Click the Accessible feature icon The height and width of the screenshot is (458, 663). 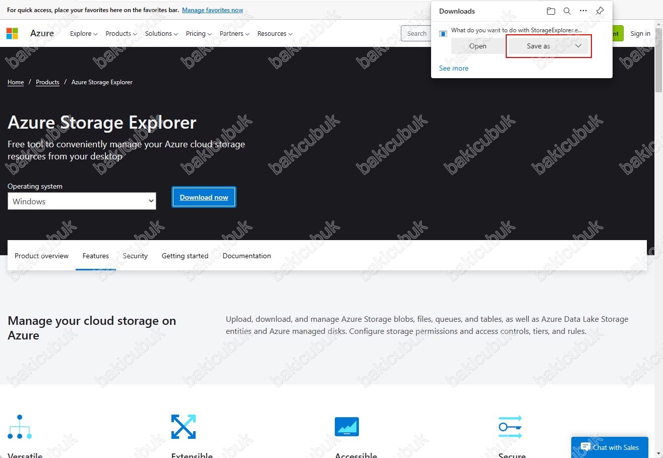(x=347, y=427)
